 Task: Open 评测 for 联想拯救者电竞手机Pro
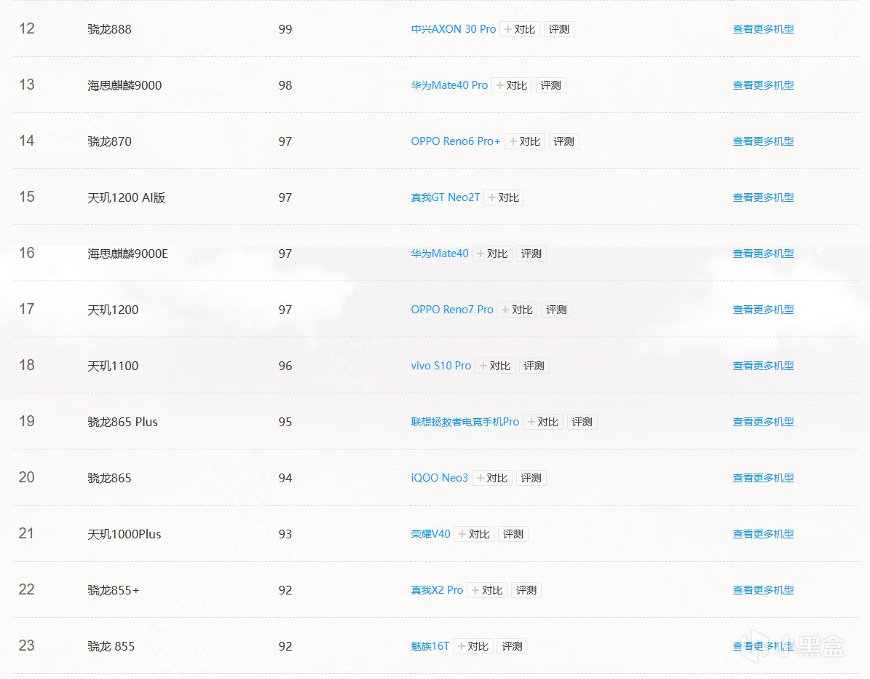click(582, 422)
